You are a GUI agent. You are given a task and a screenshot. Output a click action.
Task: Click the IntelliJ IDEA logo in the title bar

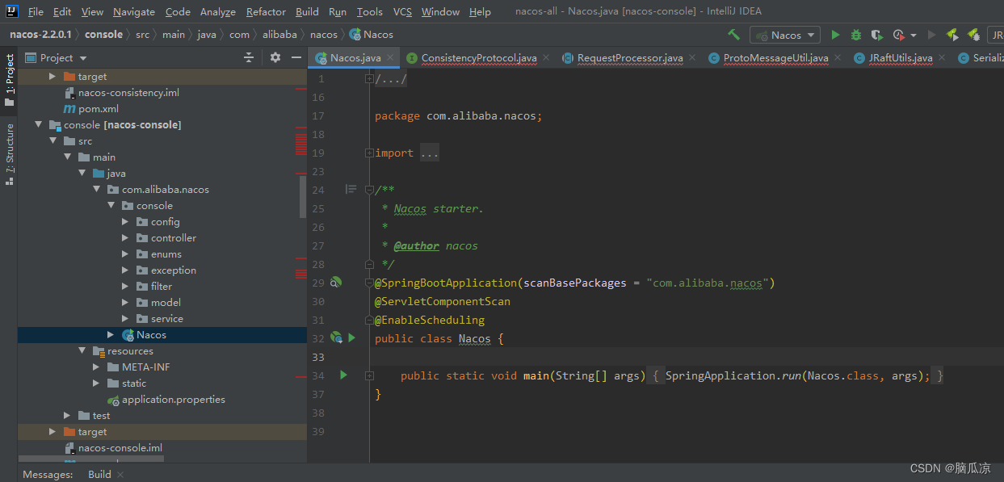pyautogui.click(x=12, y=11)
